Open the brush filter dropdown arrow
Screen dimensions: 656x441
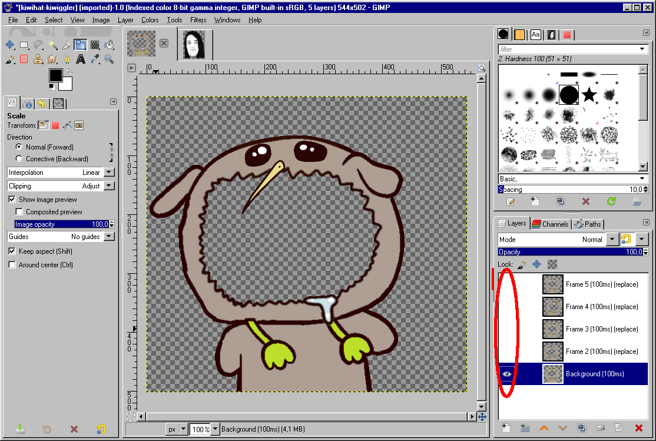tap(642, 49)
